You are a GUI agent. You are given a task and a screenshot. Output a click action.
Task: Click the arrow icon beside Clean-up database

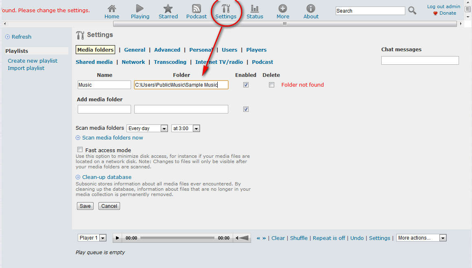pos(78,177)
